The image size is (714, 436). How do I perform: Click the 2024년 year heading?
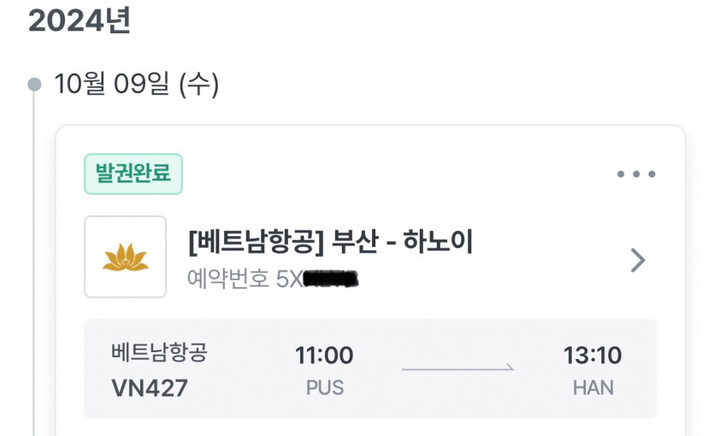click(80, 21)
